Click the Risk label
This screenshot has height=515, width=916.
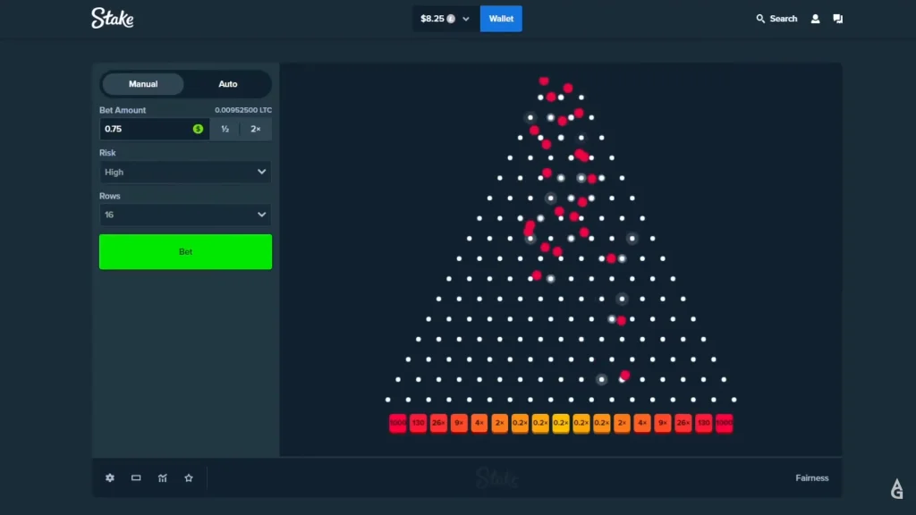pos(107,153)
